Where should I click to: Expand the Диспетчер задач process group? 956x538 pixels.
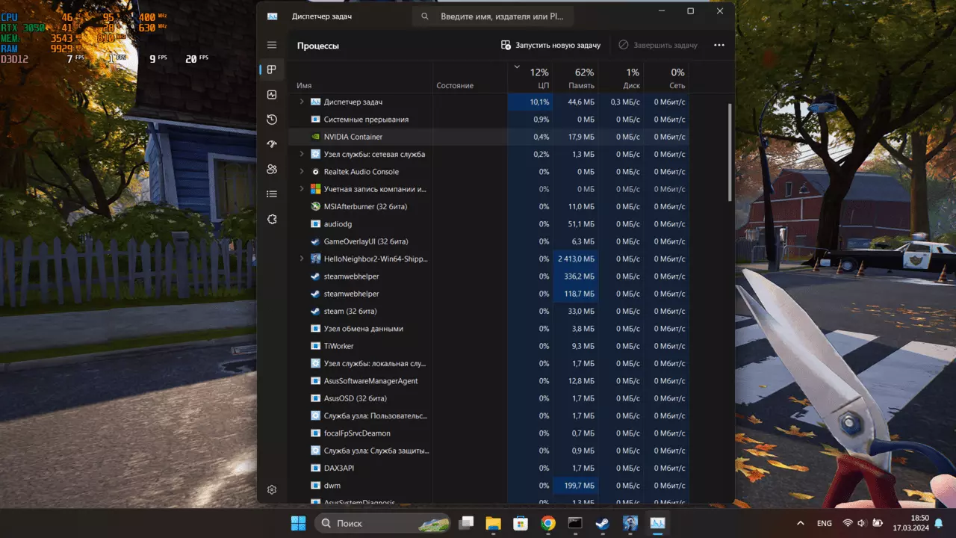(302, 102)
